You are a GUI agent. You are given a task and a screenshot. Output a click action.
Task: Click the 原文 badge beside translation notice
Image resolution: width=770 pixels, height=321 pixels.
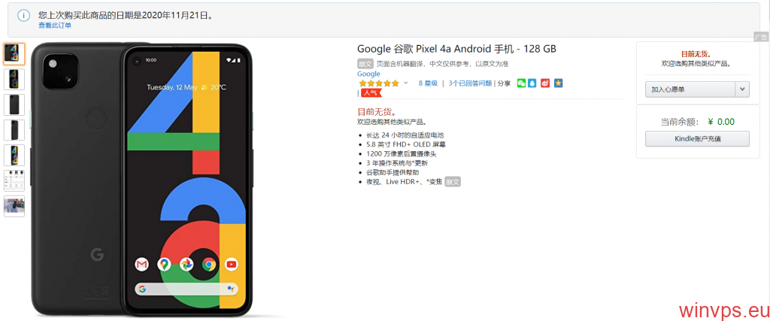[365, 64]
